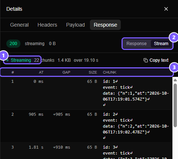Viewport: 178px width, 159px height.
Task: Click the 905 ms AT value
Action: (36, 114)
